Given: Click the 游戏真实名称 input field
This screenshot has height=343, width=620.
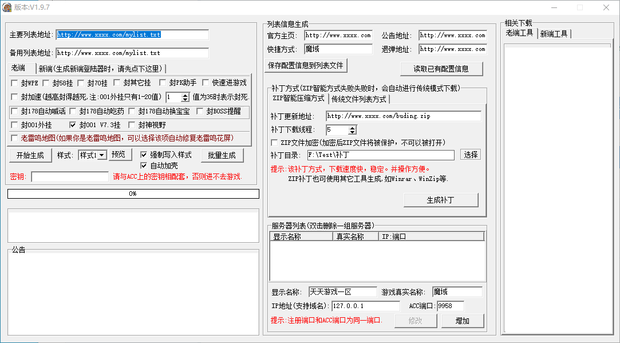Looking at the screenshot, I should coord(457,292).
